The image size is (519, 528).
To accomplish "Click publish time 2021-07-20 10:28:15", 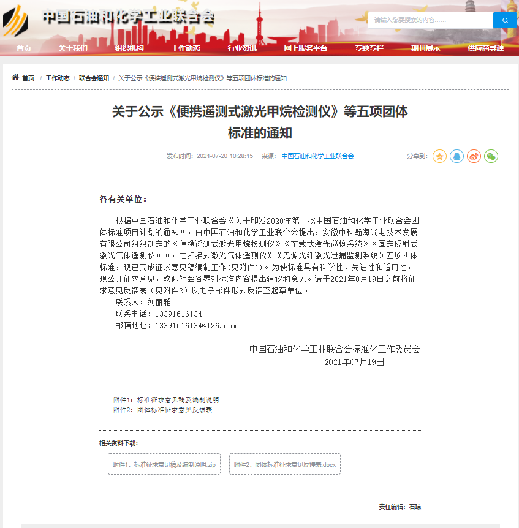I will click(225, 156).
